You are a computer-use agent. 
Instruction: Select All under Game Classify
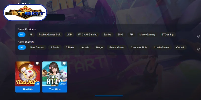click(22, 47)
